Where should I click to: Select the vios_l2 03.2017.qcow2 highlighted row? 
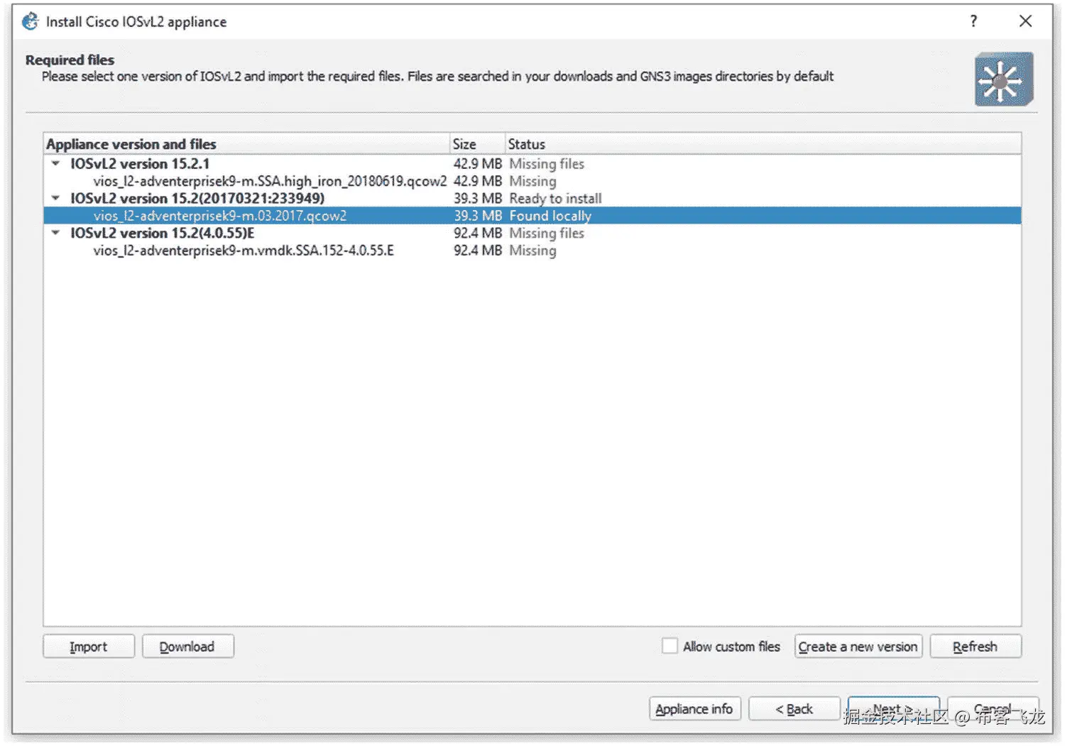click(x=532, y=216)
